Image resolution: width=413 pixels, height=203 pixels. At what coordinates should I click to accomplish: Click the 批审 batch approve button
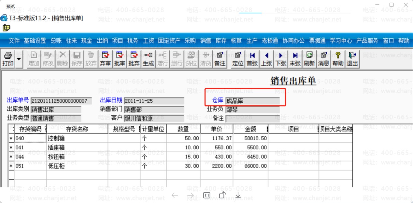[120, 59]
